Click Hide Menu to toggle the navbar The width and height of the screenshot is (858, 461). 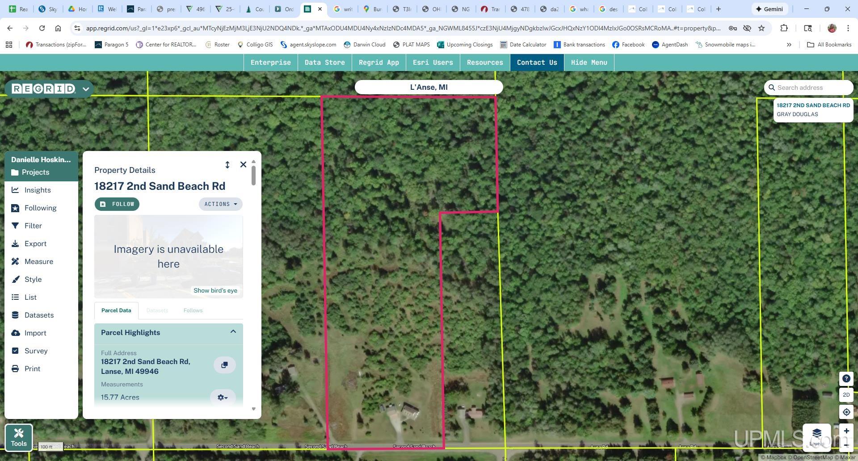pos(589,63)
